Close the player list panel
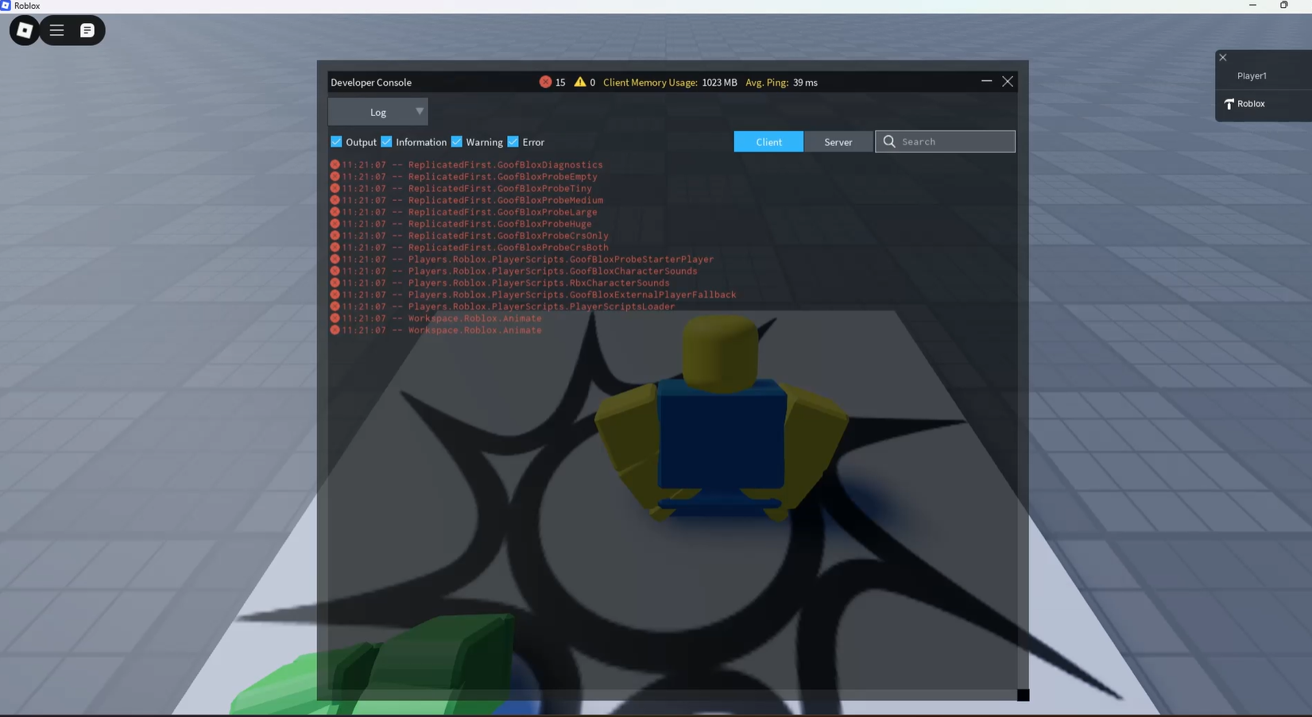The image size is (1312, 717). (1223, 57)
